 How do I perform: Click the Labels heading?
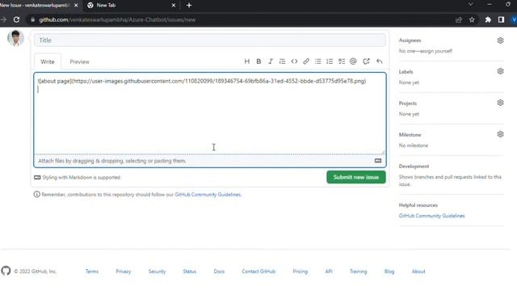tap(406, 72)
